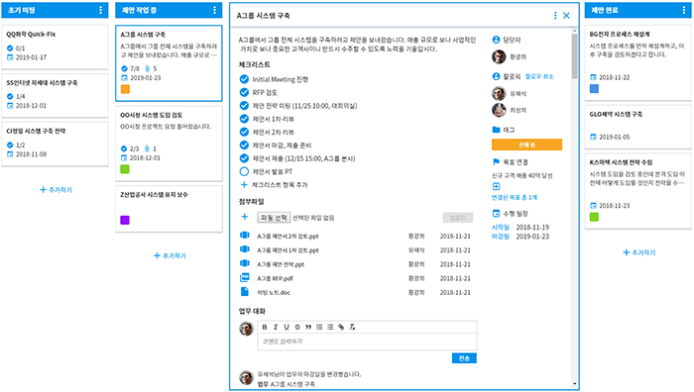Click into the 코멘트 입력하기 comment field
Image resolution: width=694 pixels, height=392 pixels.
click(367, 342)
